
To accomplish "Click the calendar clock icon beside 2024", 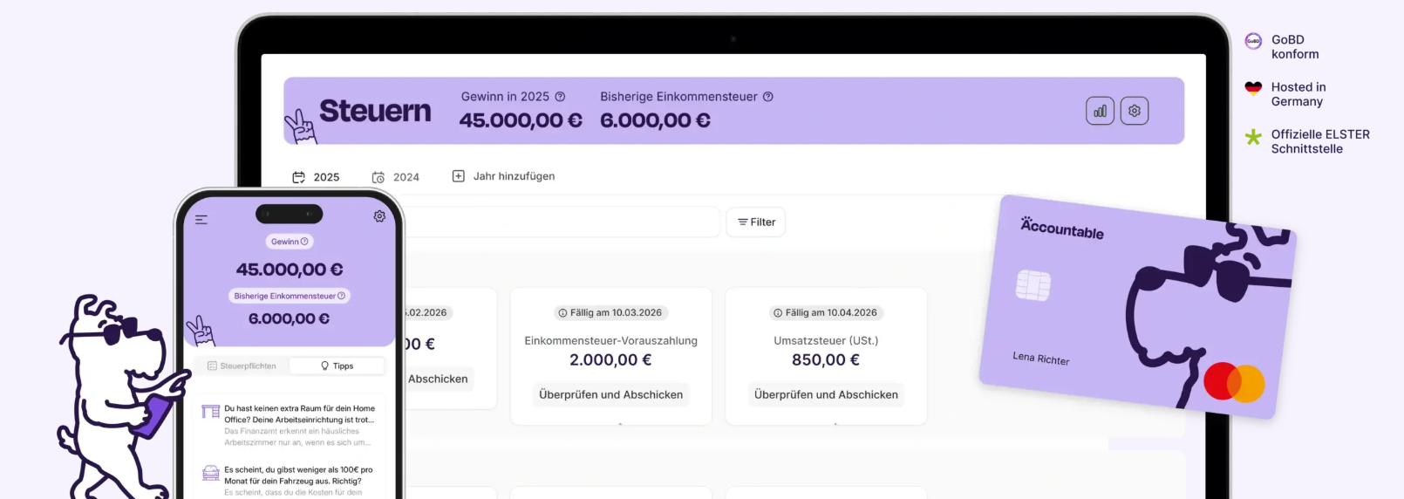I will click(378, 177).
